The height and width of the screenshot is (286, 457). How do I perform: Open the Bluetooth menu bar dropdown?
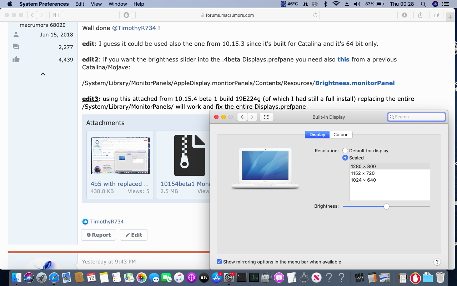pos(325,4)
